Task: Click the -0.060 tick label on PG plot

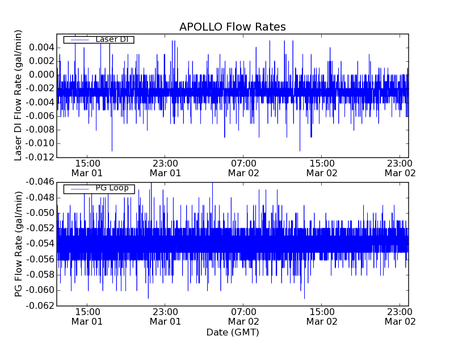Action: 40,290
